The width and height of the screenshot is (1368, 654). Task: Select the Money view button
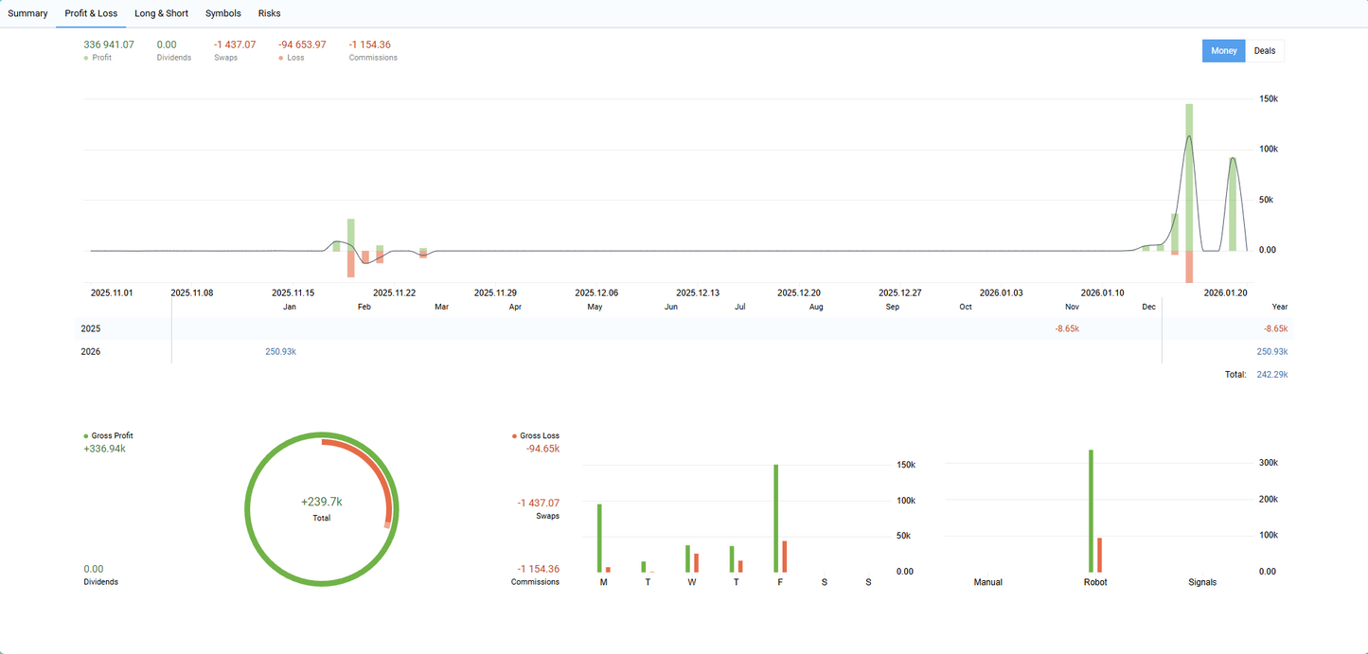pos(1223,50)
